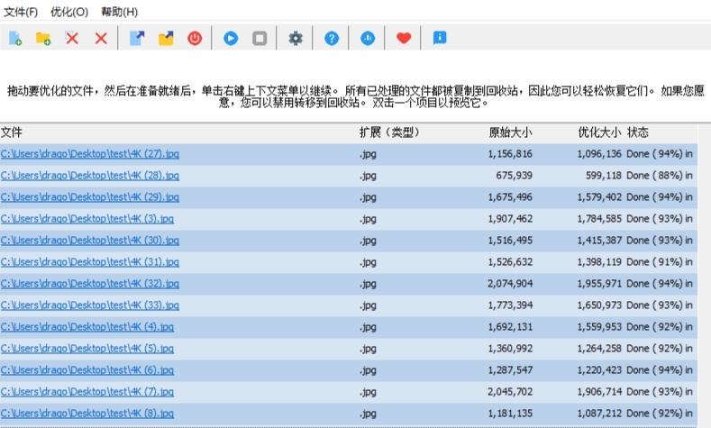Click optimized size value 1,087,212
The height and width of the screenshot is (428, 711).
[599, 414]
